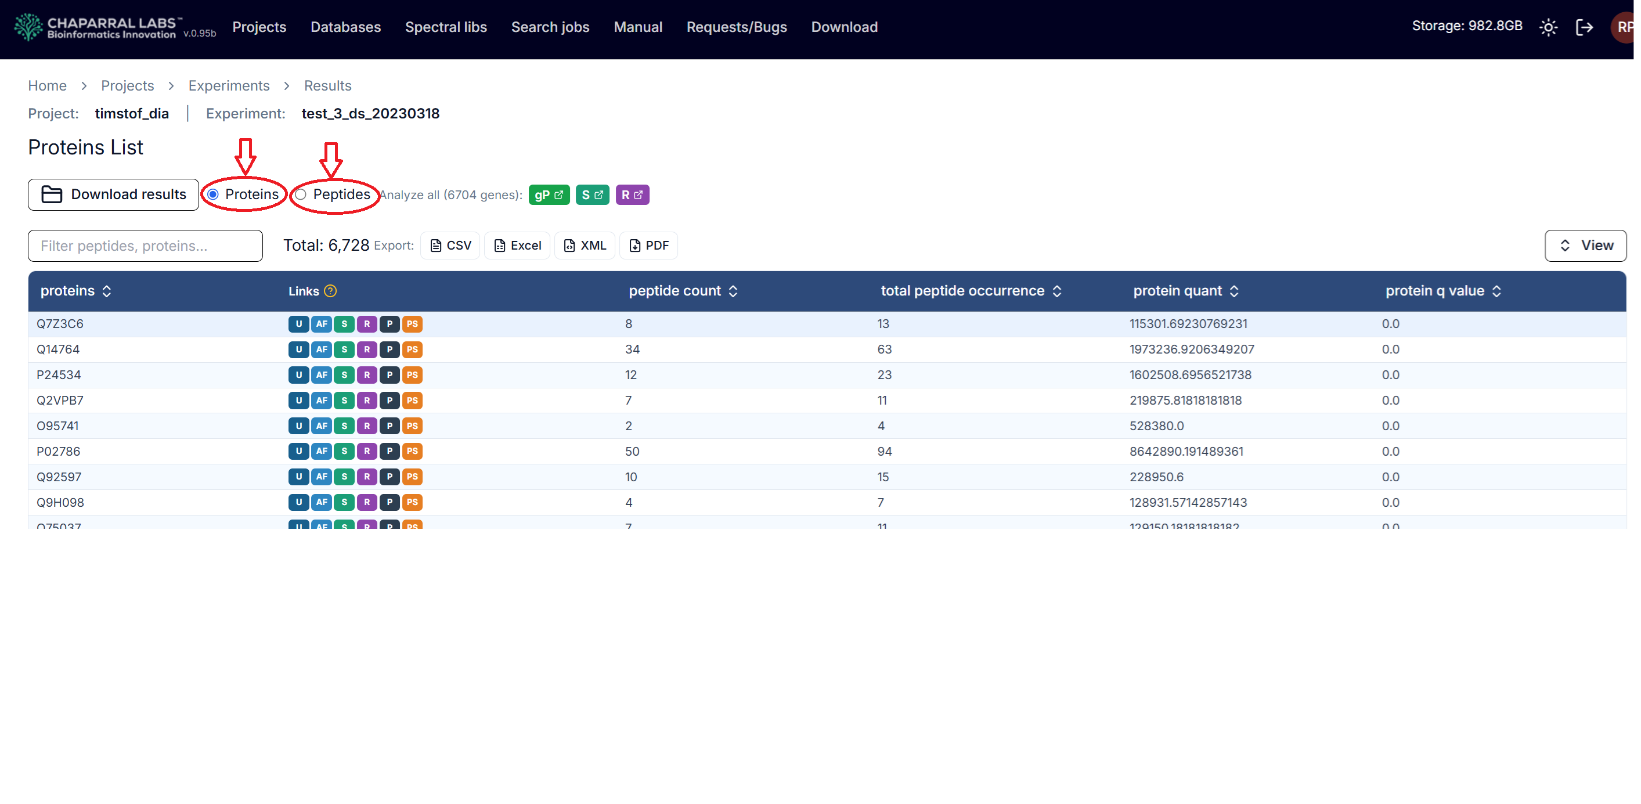Image resolution: width=1641 pixels, height=804 pixels.
Task: Sort by the proteins column
Action: point(76,291)
